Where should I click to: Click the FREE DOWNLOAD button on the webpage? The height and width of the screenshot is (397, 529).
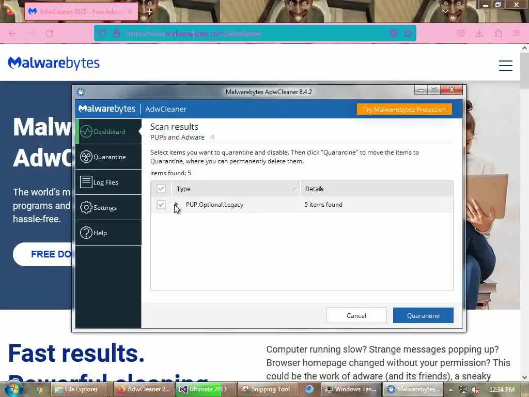[x=42, y=254]
